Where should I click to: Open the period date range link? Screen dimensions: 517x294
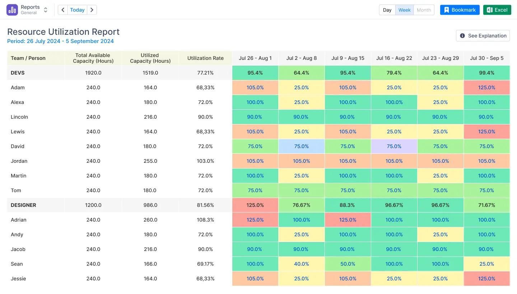(x=60, y=41)
